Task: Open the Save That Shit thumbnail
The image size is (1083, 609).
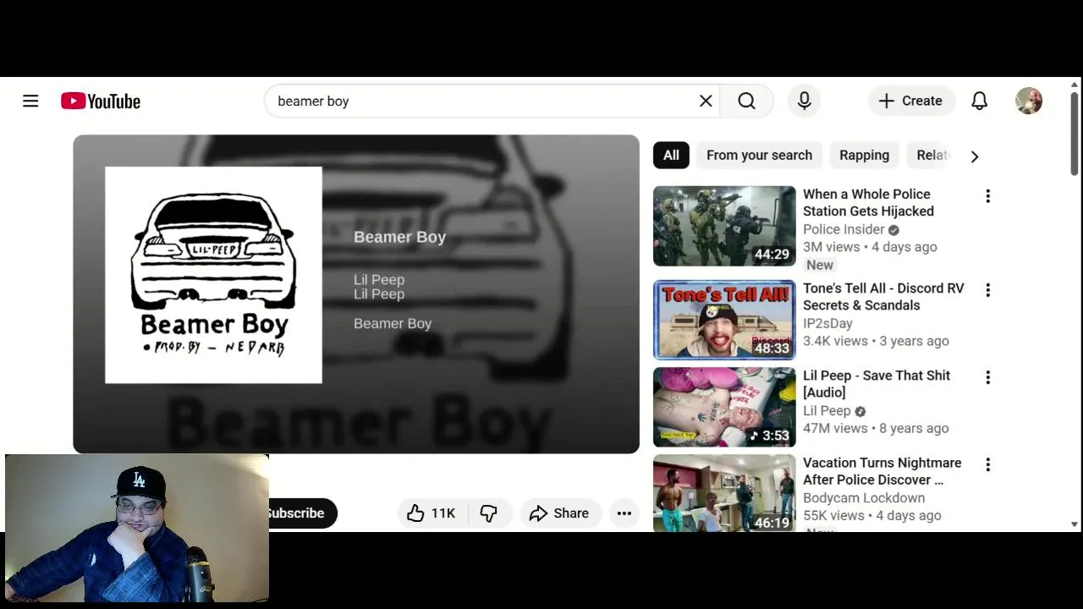Action: pyautogui.click(x=724, y=407)
